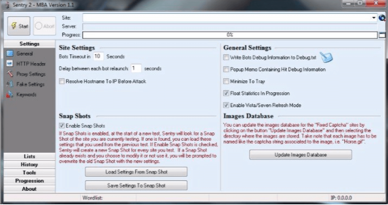Click the Update Images Database button
Screen dimensions: 388x205
pyautogui.click(x=300, y=155)
